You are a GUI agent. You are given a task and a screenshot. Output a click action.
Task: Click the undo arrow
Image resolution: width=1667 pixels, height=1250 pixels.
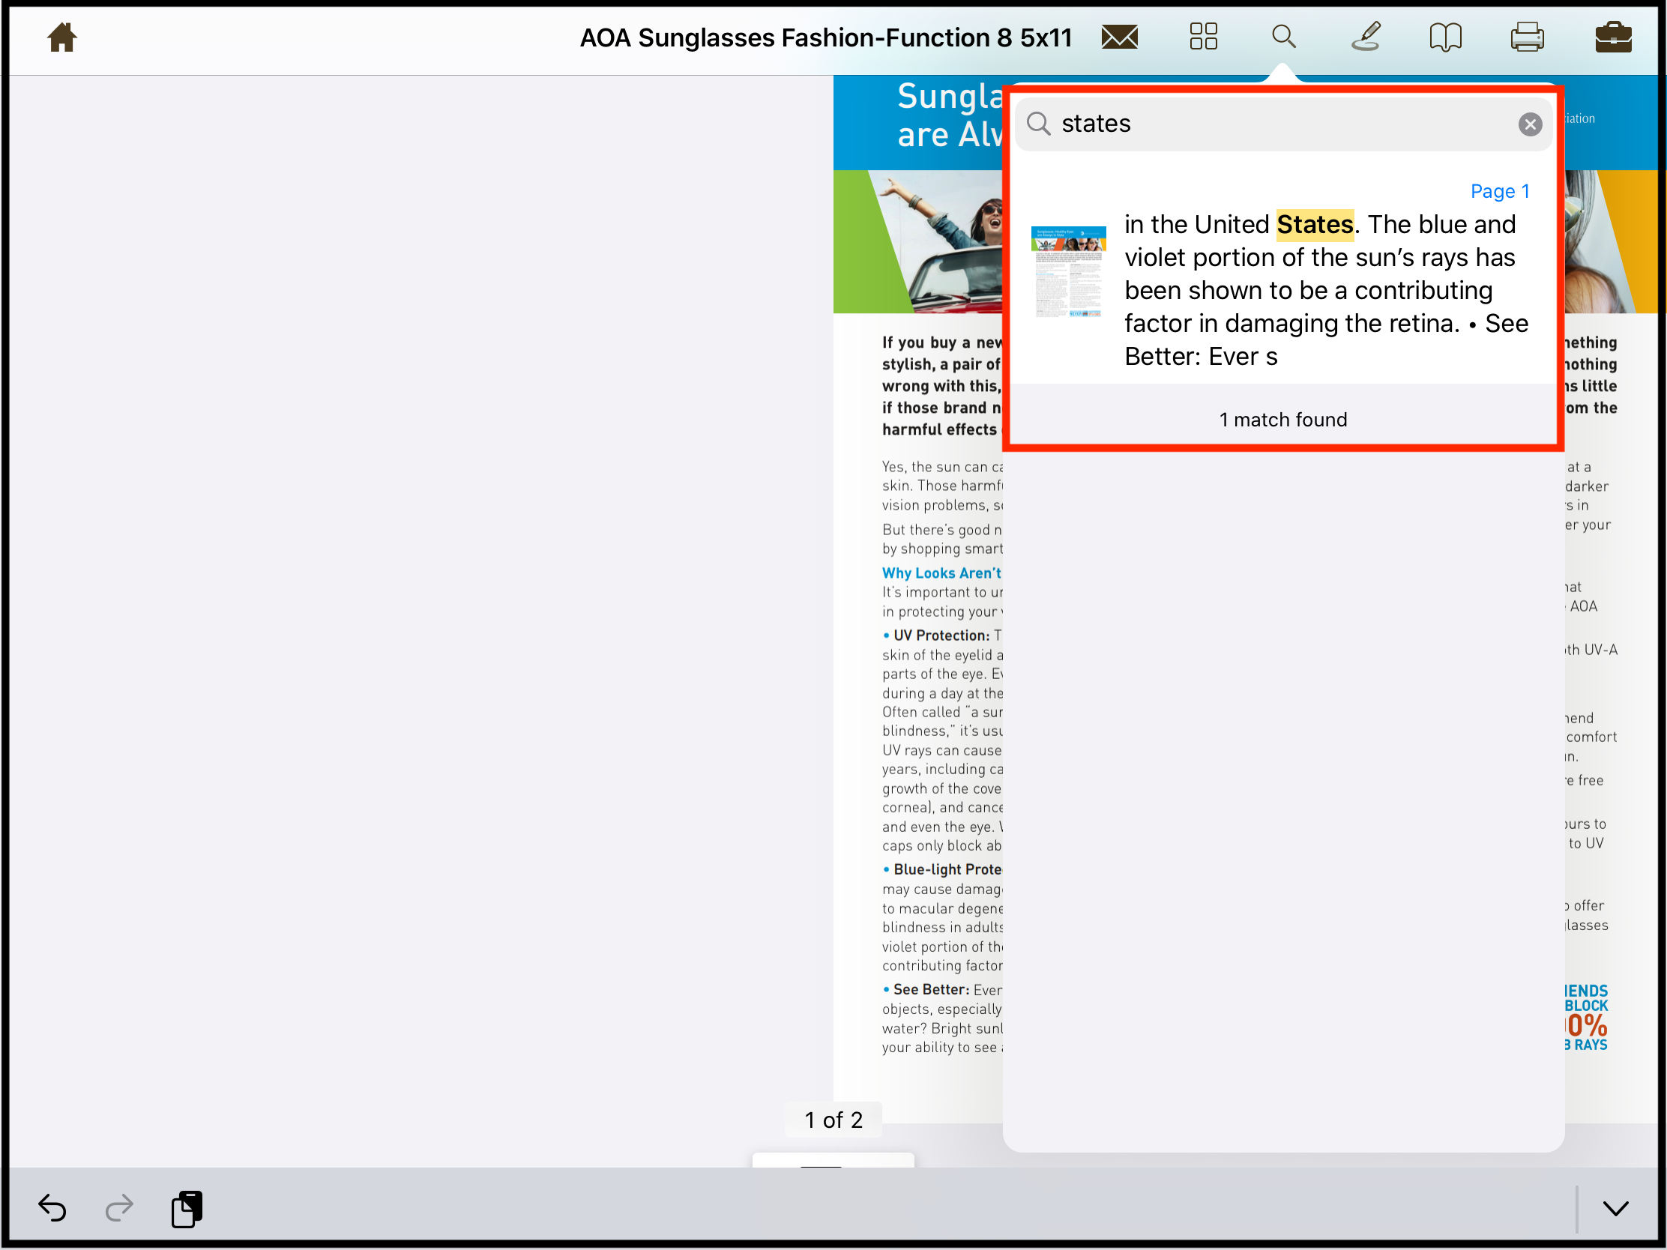click(51, 1208)
